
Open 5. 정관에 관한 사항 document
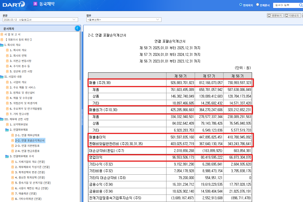click(x=21, y=72)
